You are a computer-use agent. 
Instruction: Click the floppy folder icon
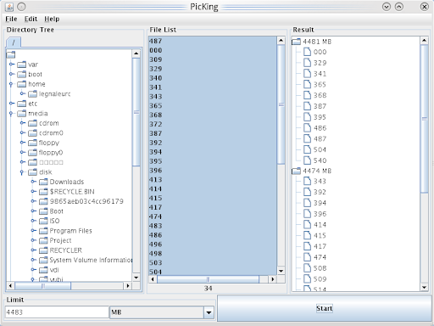32,143
